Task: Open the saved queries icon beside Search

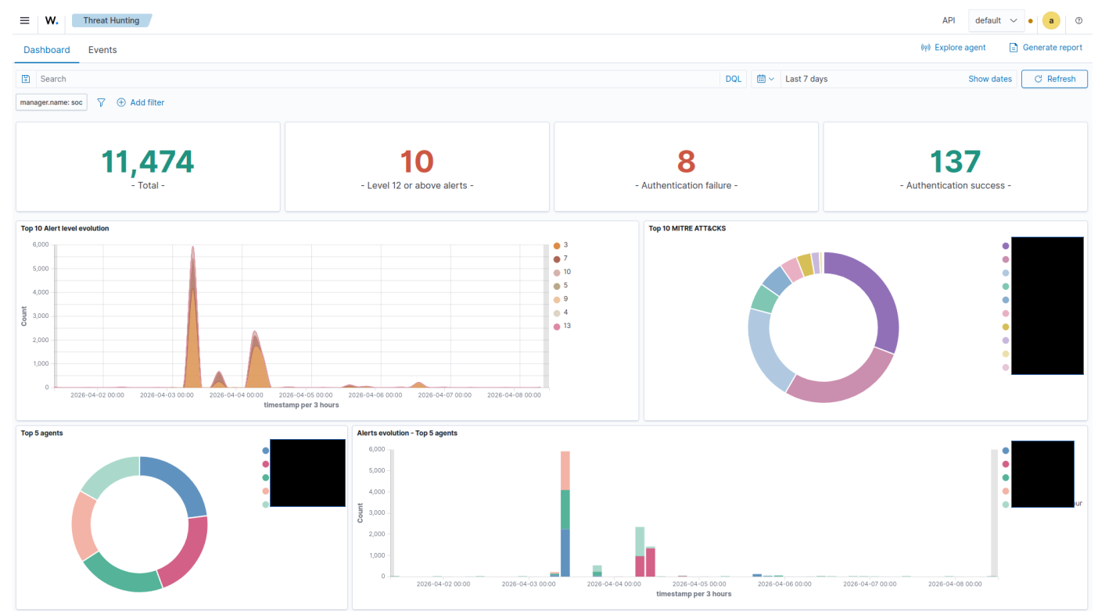Action: [x=26, y=79]
